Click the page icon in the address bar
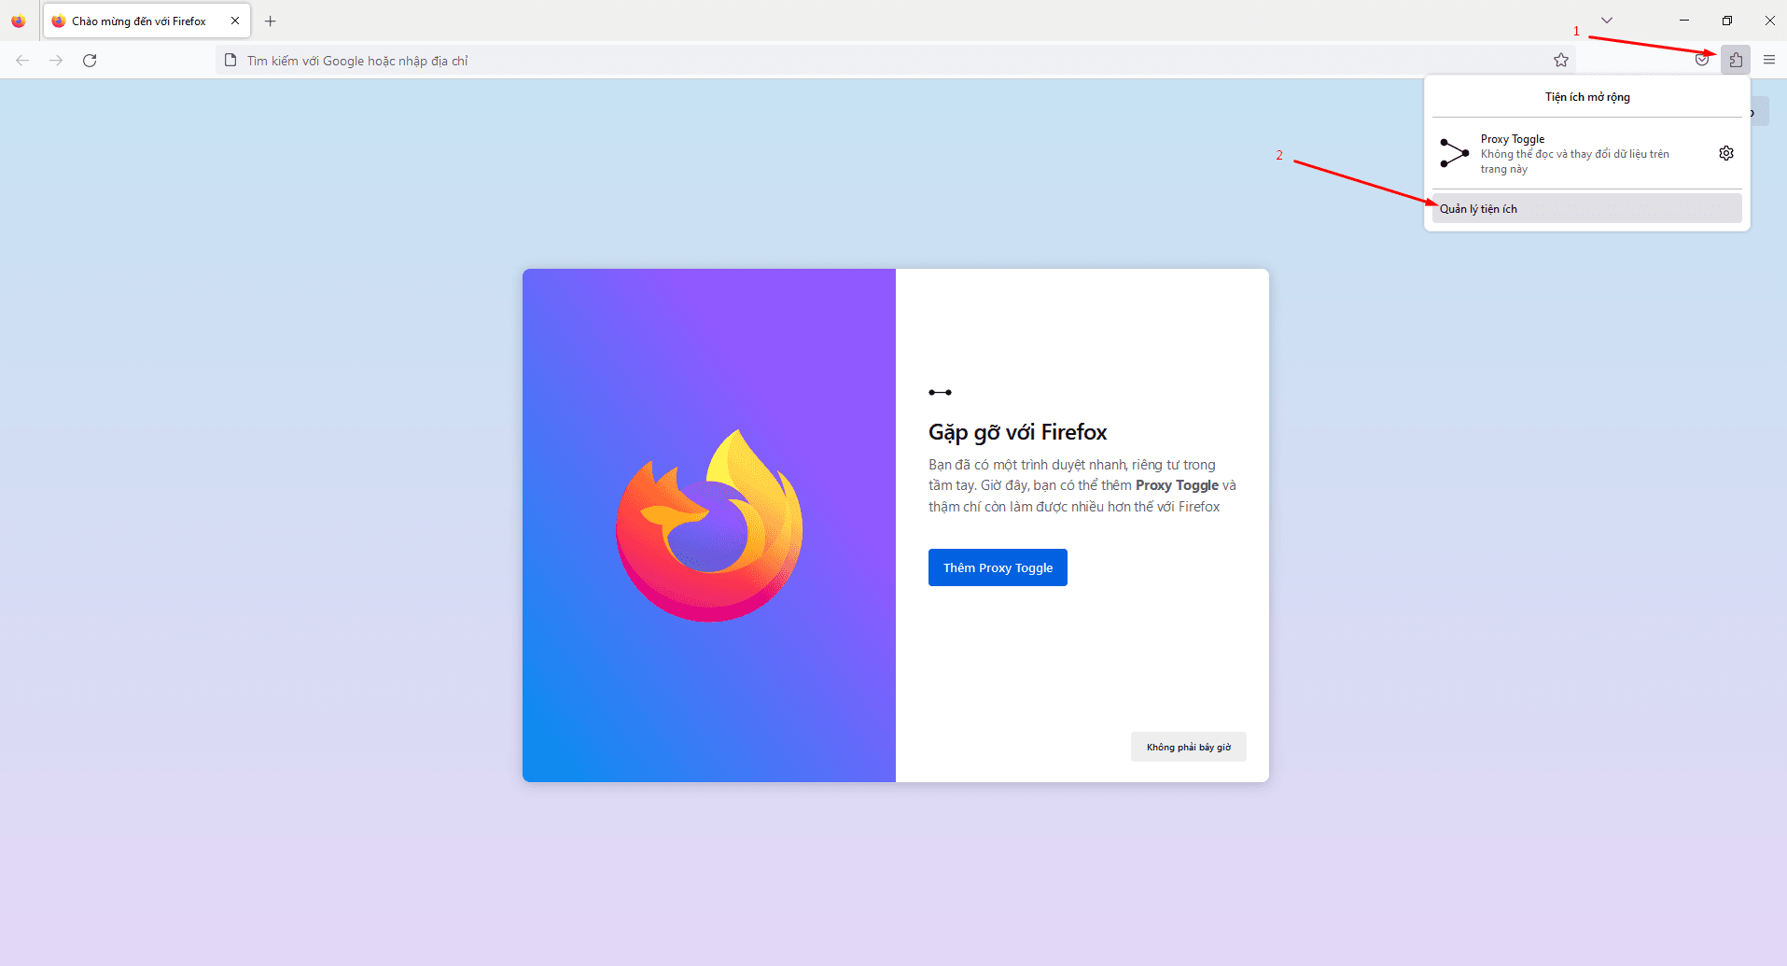The height and width of the screenshot is (966, 1787). pyautogui.click(x=230, y=60)
